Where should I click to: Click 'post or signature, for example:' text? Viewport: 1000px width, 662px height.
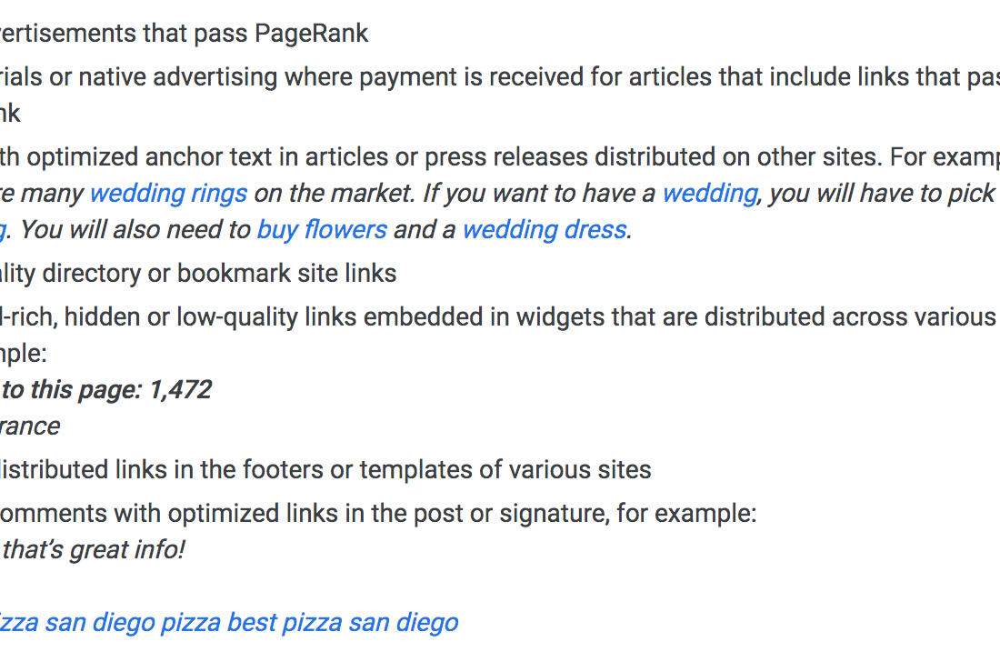pos(585,514)
